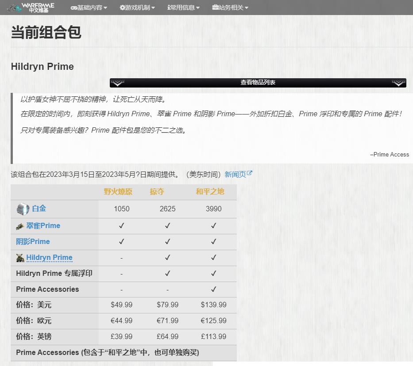Viewport: 413px width, 366px height.
Task: Click the 1050 platinum value
Action: tap(121, 209)
